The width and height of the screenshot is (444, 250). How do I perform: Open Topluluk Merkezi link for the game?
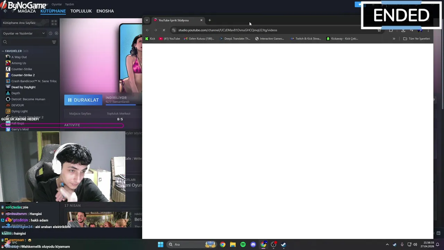click(x=119, y=114)
